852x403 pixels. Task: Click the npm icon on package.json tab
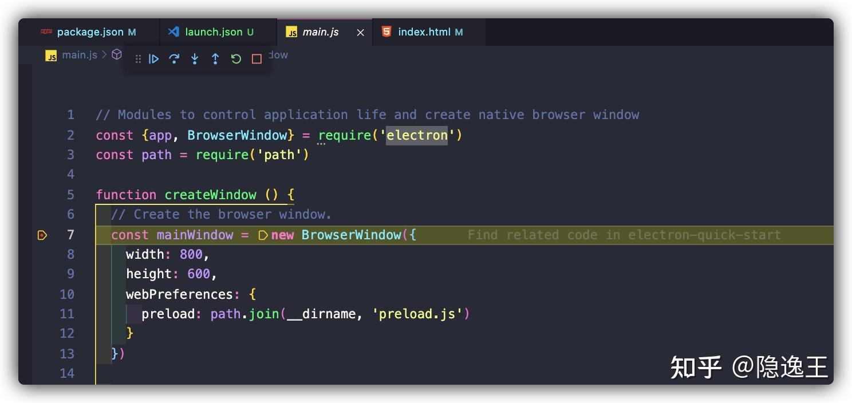(x=46, y=31)
